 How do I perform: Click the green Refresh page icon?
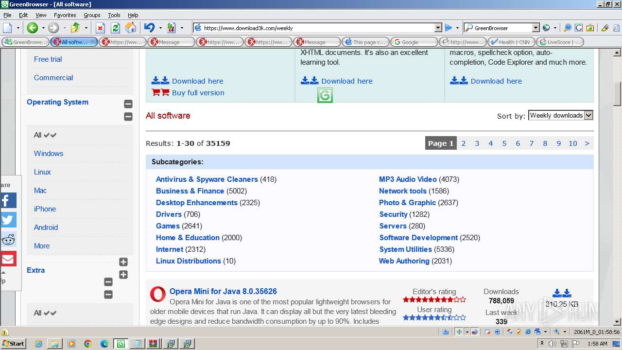pyautogui.click(x=115, y=28)
